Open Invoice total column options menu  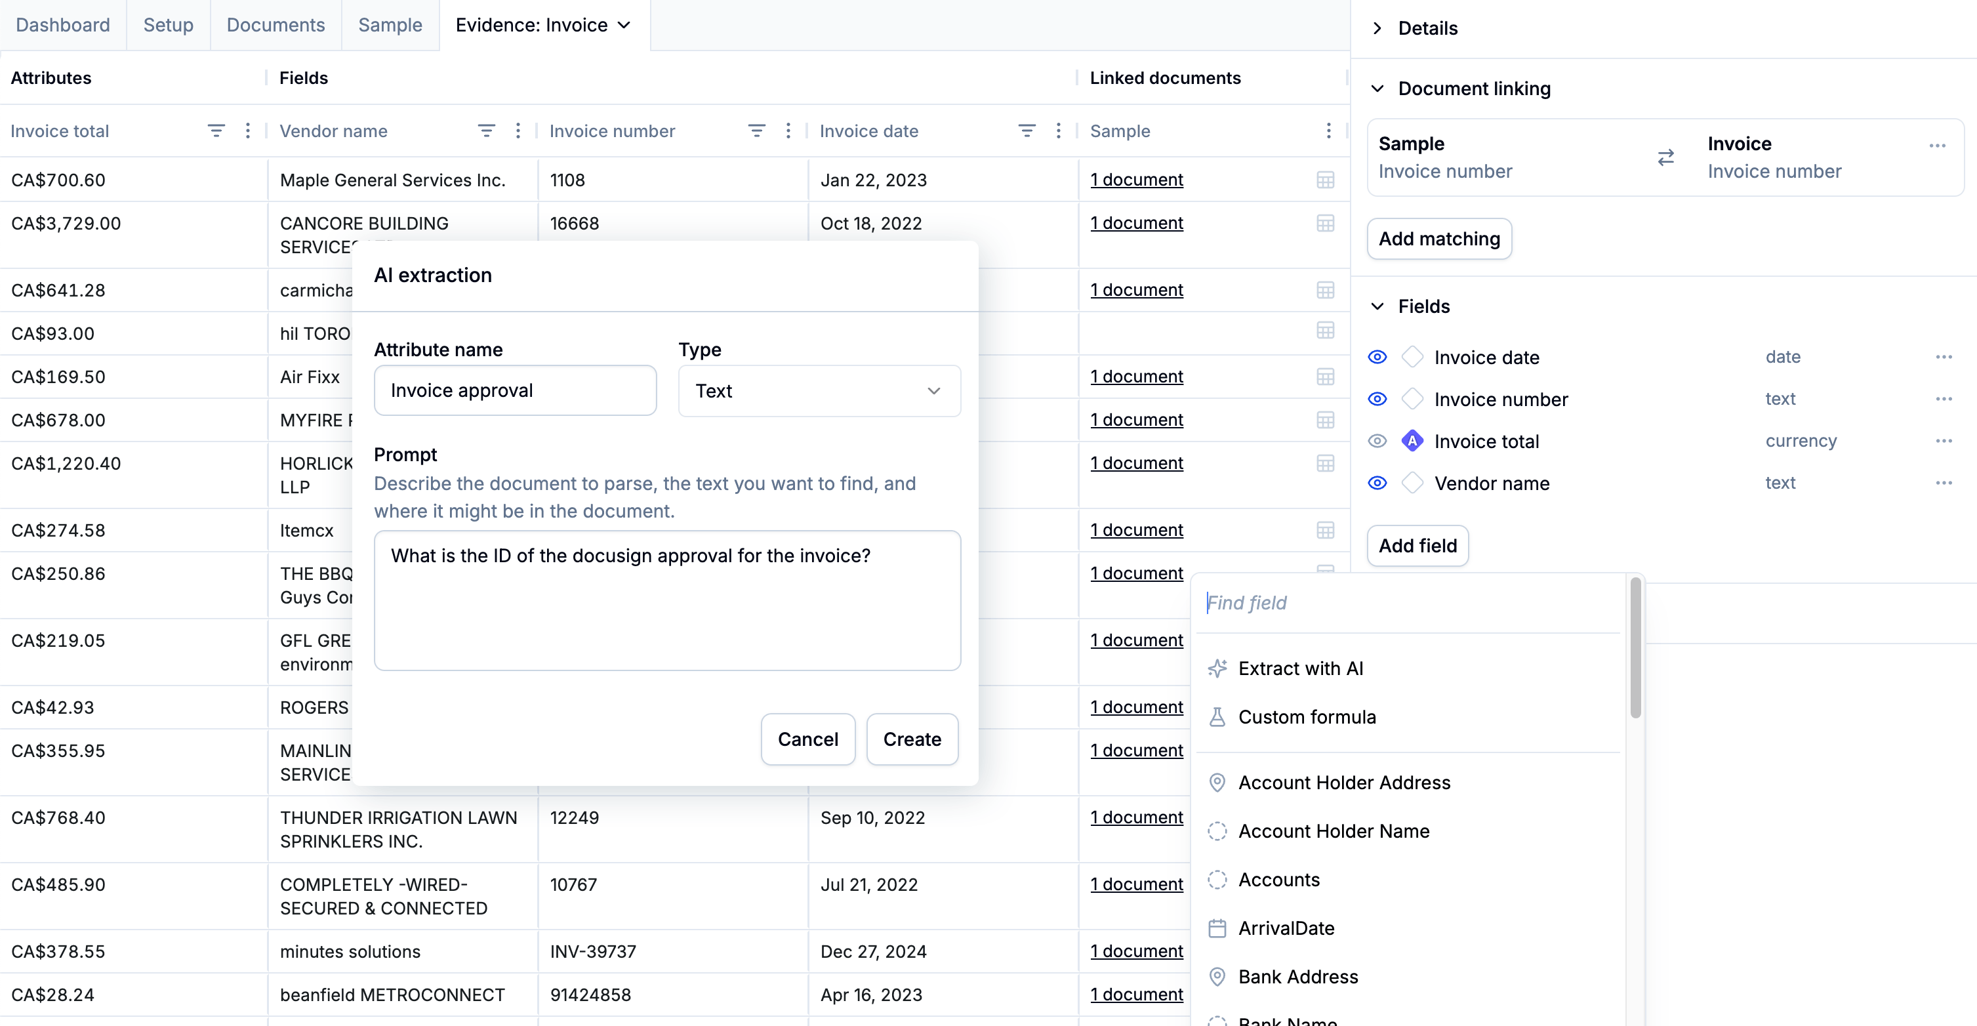(x=248, y=131)
